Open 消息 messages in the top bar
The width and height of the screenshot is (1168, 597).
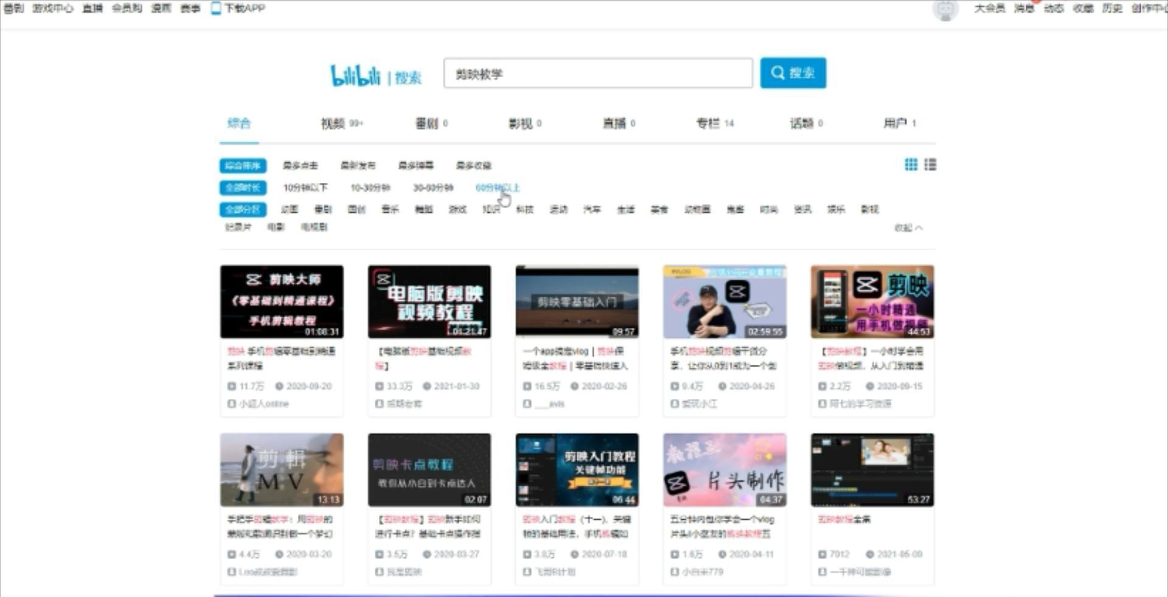[x=1024, y=8]
